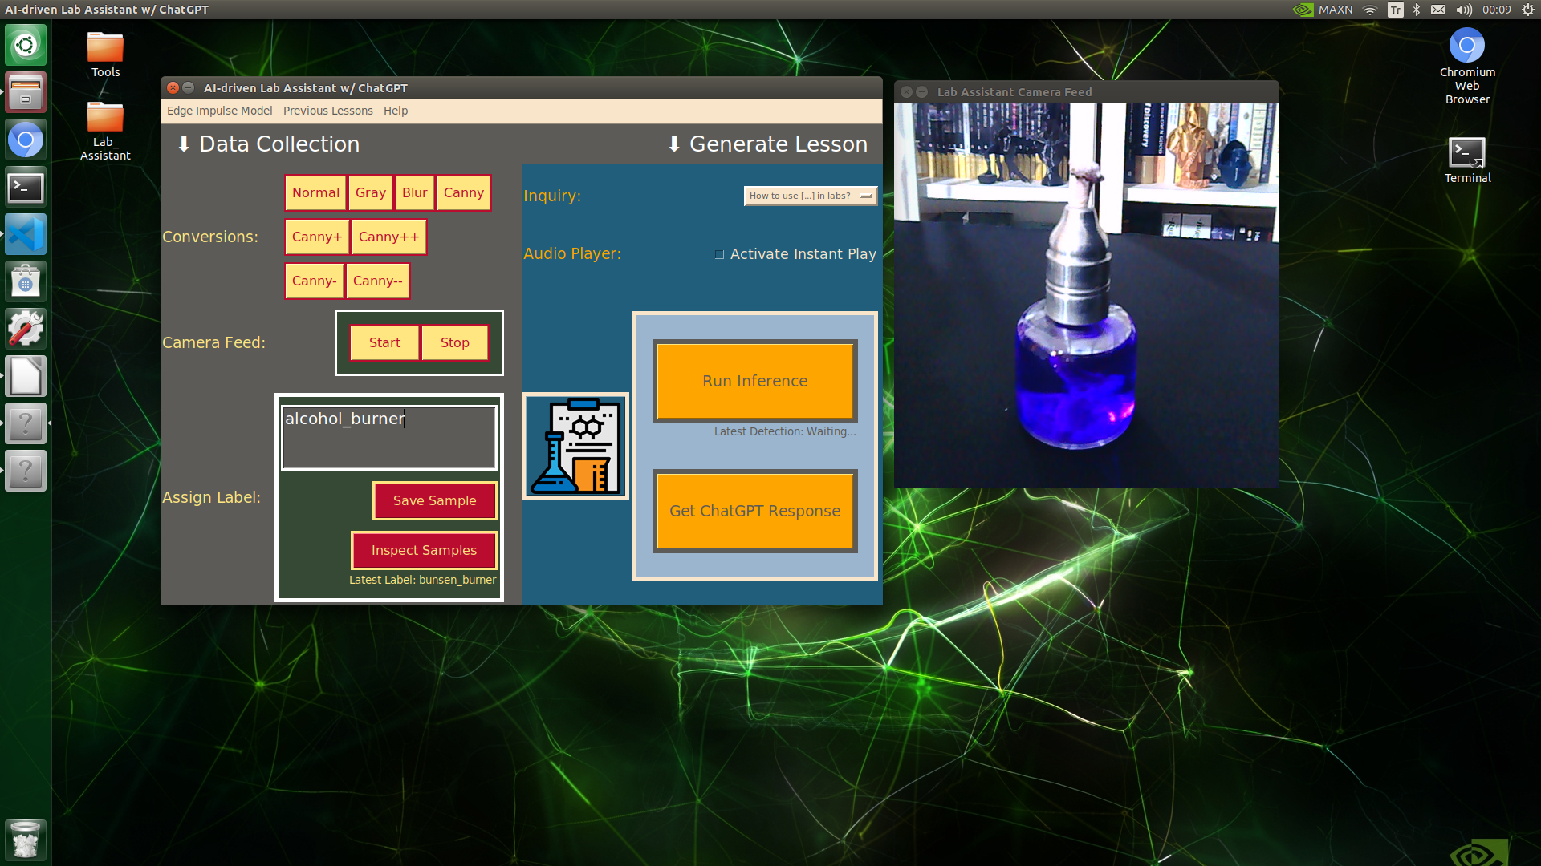Enable the Activate Instant Play option
Viewport: 1541px width, 866px height.
point(718,253)
